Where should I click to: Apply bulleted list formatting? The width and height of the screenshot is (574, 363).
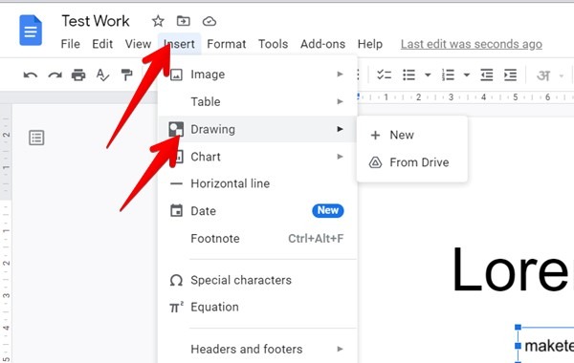click(408, 75)
